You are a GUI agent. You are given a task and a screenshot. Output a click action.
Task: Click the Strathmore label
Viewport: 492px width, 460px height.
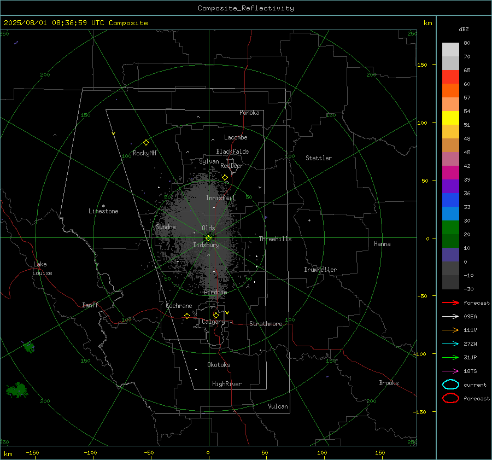click(x=266, y=324)
